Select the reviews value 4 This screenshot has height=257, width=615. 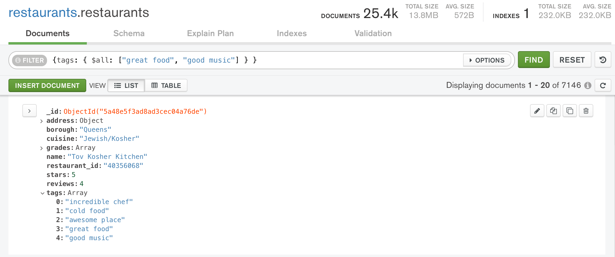point(81,184)
